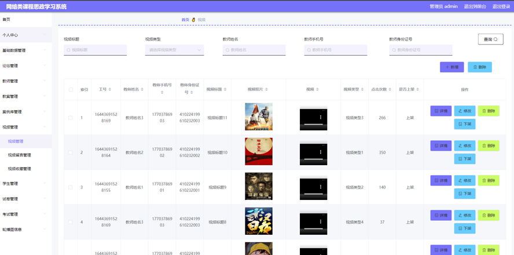Select the checkbox for row 1
Screen dimensions: 514x255
[x=71, y=118]
